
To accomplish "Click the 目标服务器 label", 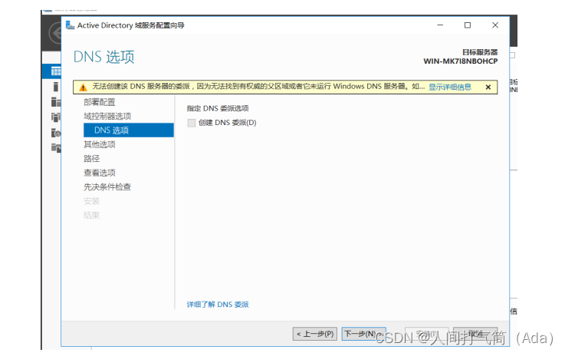I will click(480, 52).
